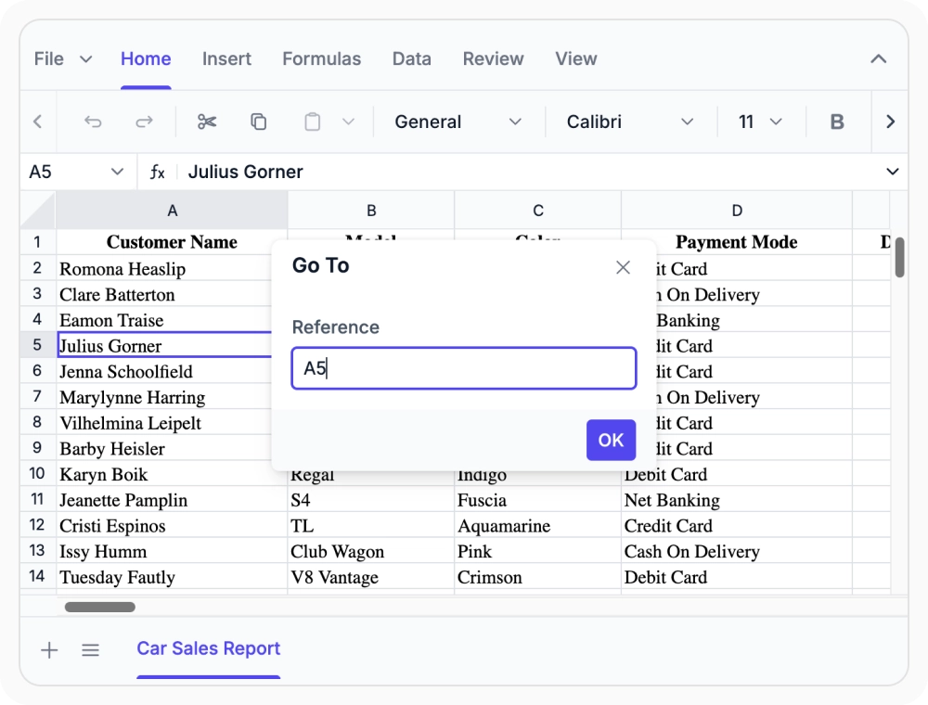
Task: Select column D header
Action: [737, 211]
